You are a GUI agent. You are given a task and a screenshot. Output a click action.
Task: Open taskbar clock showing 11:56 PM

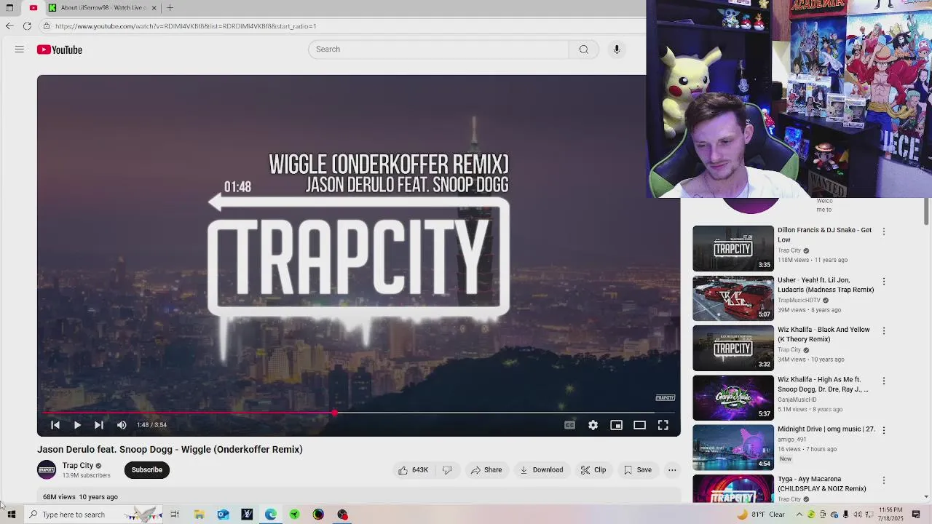(890, 515)
